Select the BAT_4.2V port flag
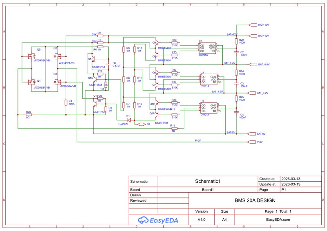The image size is (327, 231). coord(251,93)
